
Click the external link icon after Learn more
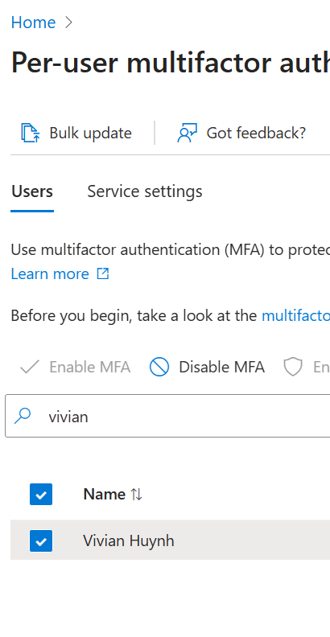click(103, 273)
